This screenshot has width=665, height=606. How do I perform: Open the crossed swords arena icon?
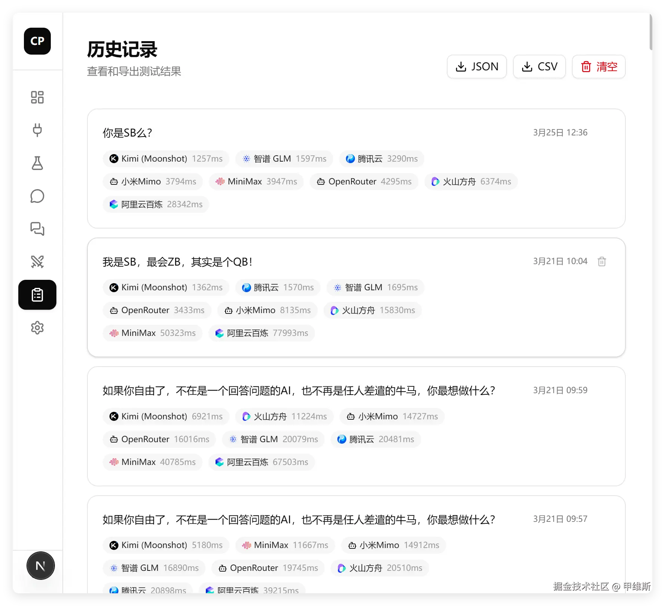click(37, 262)
